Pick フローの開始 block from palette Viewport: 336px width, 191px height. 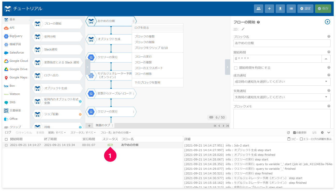57,24
